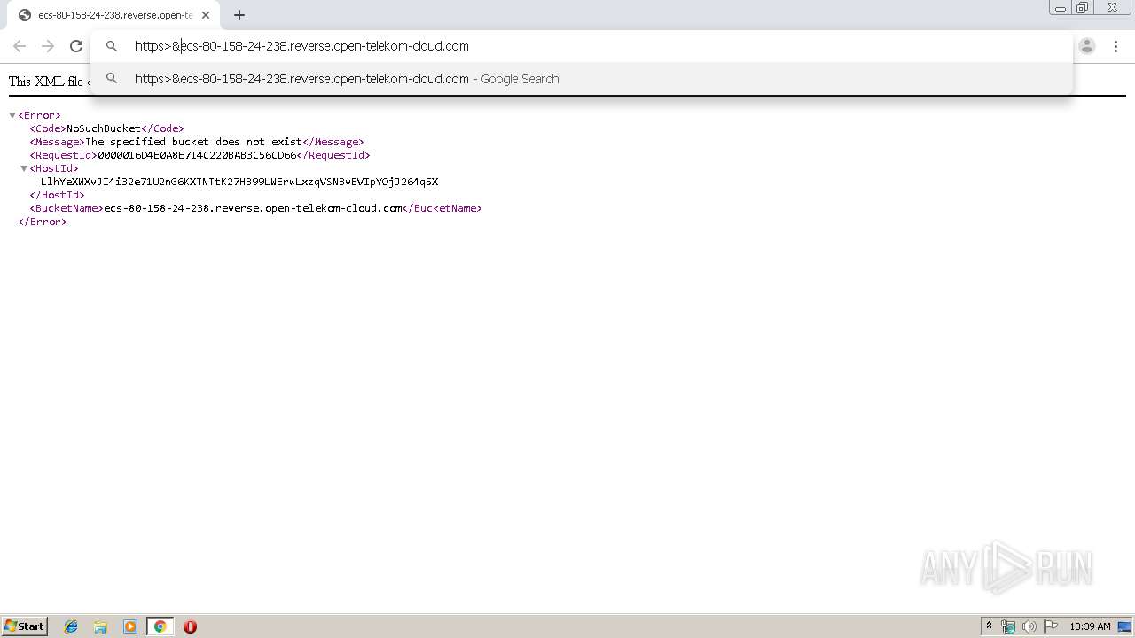Click the BucketName value text
Viewport: 1135px width, 638px height.
[253, 208]
